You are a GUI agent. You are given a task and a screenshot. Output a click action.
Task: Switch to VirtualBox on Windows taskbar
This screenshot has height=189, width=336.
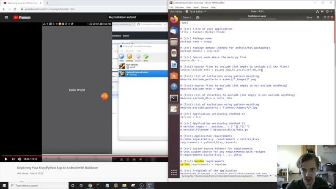coord(150,185)
